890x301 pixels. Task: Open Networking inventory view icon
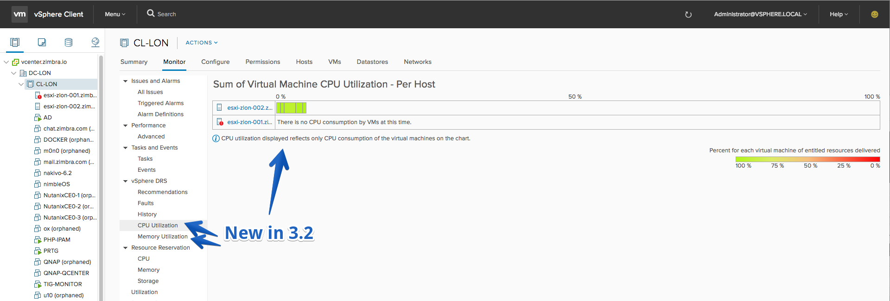(95, 43)
